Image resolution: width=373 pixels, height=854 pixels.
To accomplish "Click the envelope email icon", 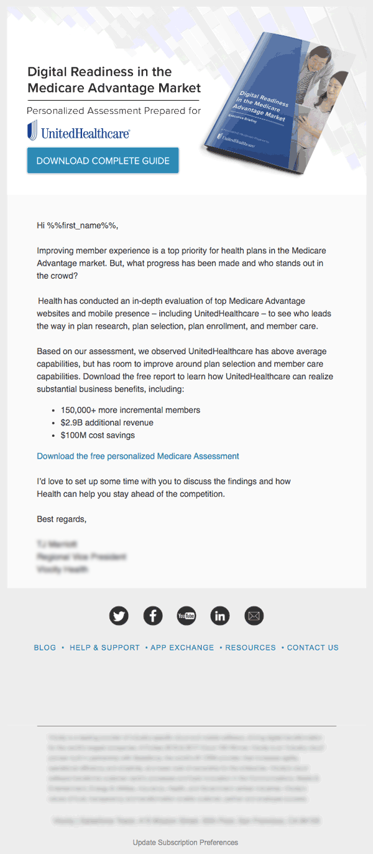I will [254, 616].
